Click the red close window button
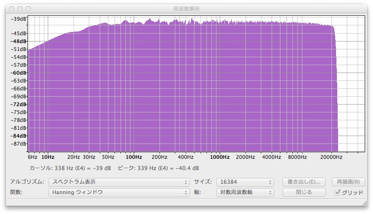Image resolution: width=373 pixels, height=214 pixels. (x=12, y=9)
